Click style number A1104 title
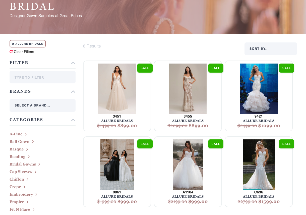This screenshot has width=306, height=215. pyautogui.click(x=188, y=192)
